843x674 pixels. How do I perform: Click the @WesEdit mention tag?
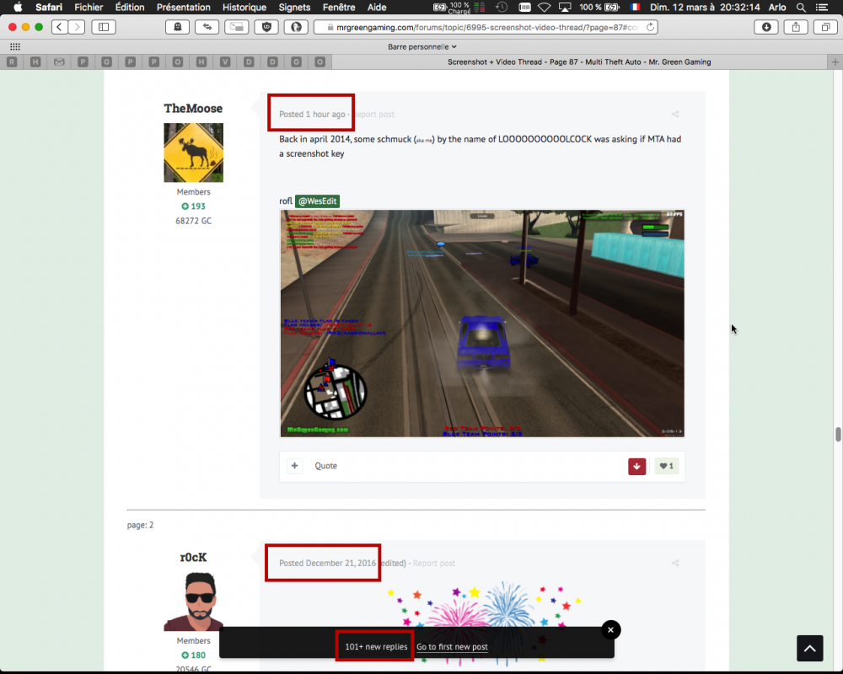(x=317, y=201)
